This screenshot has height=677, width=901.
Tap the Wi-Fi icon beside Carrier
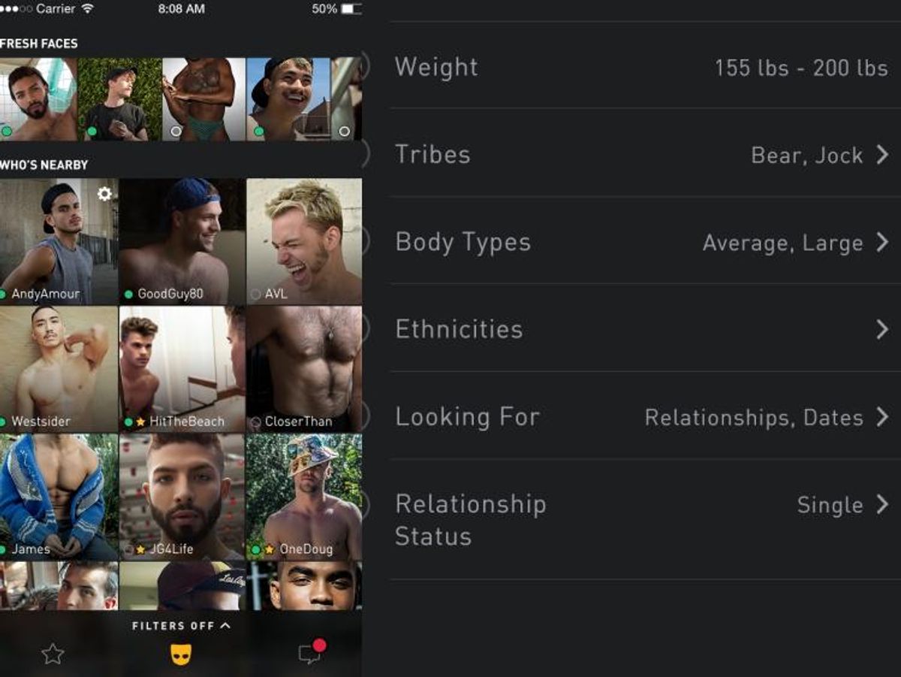[x=88, y=9]
